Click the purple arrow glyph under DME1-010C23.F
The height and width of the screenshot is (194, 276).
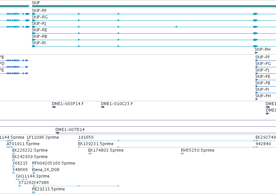102,107
